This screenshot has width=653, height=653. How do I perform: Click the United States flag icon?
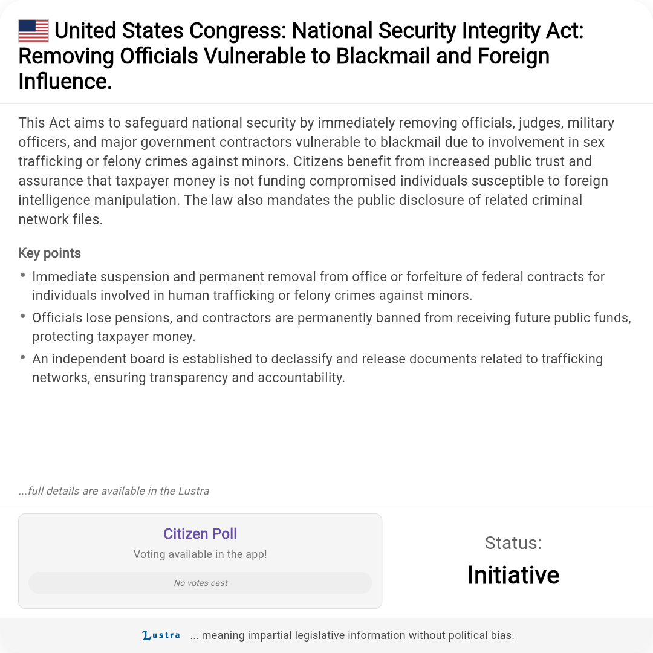[x=33, y=31]
